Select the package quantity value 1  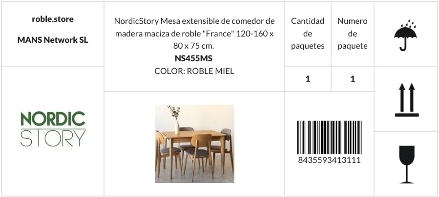tap(308, 79)
